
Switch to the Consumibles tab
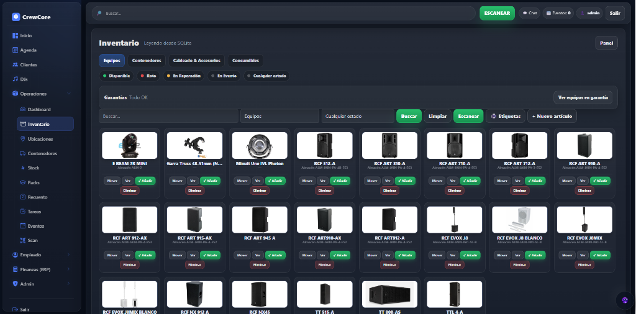(245, 60)
